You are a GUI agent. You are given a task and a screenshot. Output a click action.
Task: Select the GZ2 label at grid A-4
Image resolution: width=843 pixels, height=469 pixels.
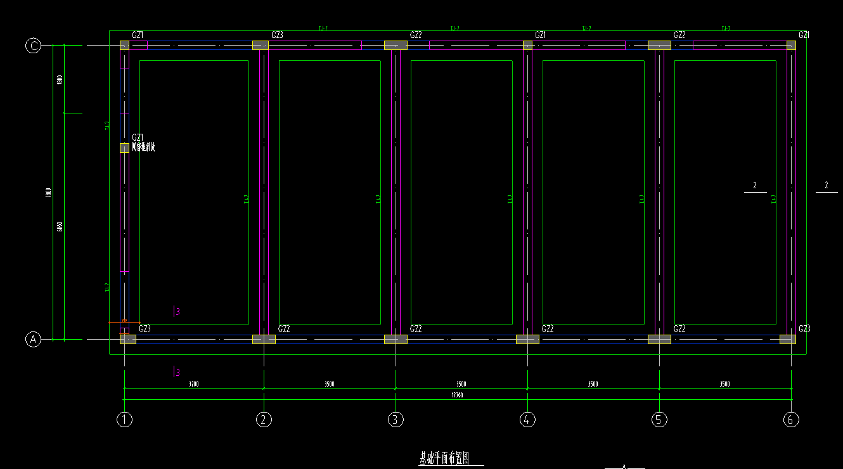[548, 329]
